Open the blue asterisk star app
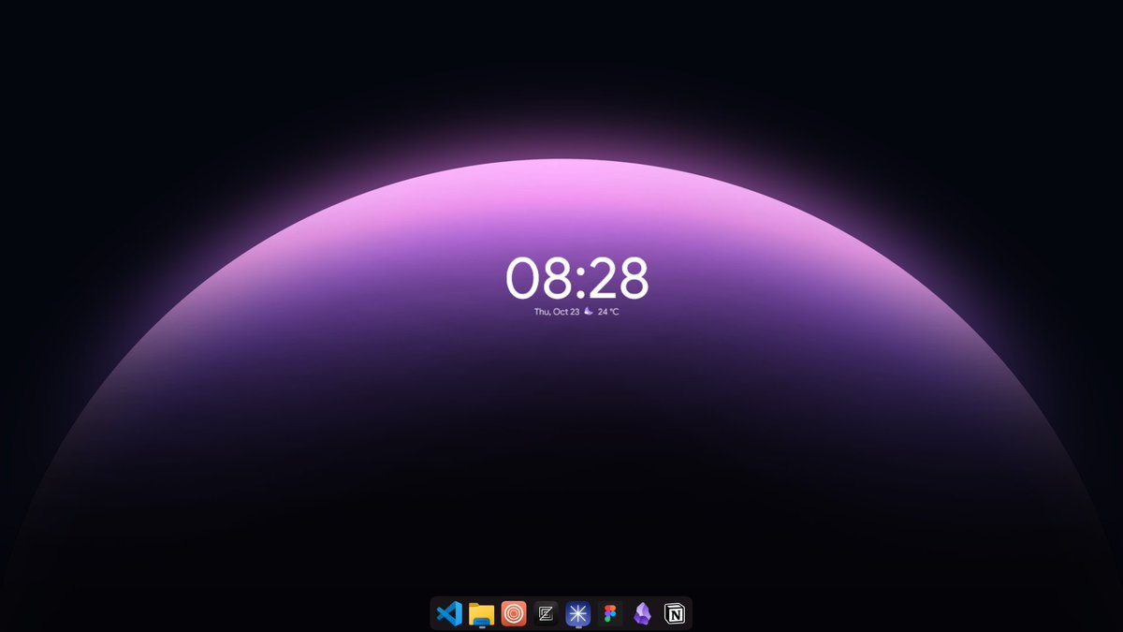The height and width of the screenshot is (632, 1123). [x=578, y=614]
